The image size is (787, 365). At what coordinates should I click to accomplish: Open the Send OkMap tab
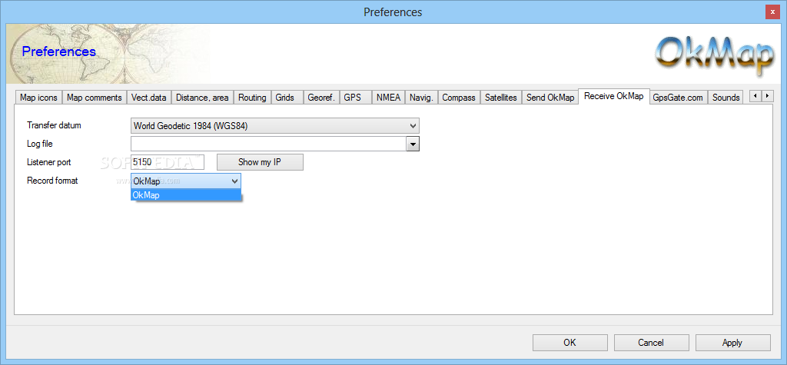point(550,98)
